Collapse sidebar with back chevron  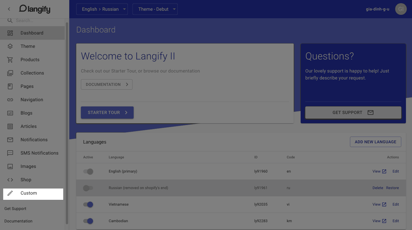[x=9, y=9]
